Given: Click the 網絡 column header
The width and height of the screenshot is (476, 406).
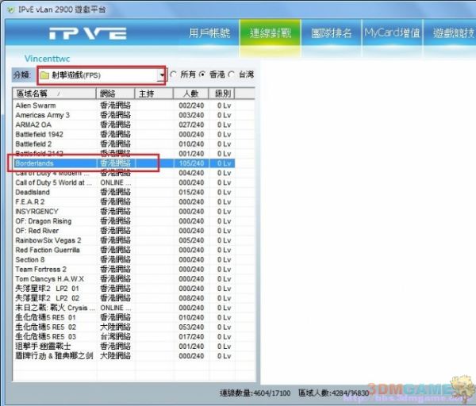Looking at the screenshot, I should coord(116,94).
